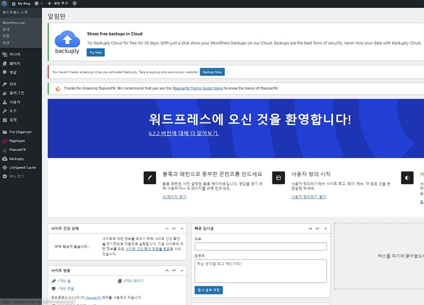The height and width of the screenshot is (305, 424).
Task: Open 페이지 via its sidebar icon
Action: tap(5, 64)
